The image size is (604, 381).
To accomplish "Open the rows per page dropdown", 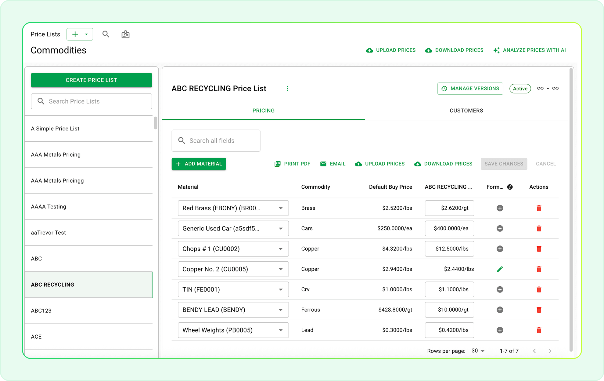I will tap(478, 351).
